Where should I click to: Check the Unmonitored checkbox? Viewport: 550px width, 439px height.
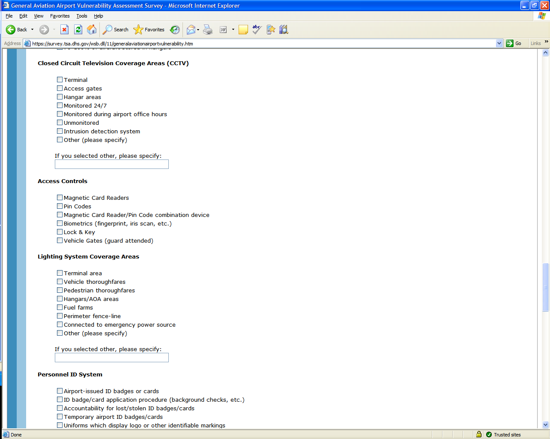pyautogui.click(x=60, y=123)
